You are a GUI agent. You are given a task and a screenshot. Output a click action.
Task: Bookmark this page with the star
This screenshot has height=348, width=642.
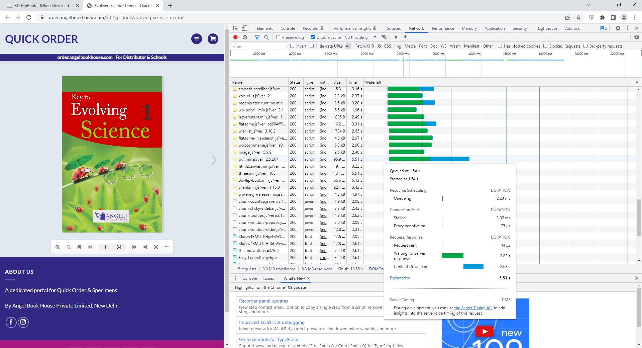pyautogui.click(x=578, y=17)
